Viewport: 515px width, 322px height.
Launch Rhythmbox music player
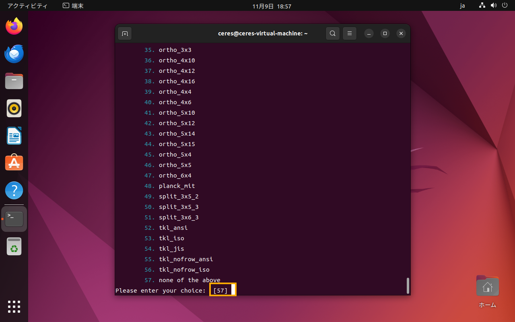click(x=14, y=108)
